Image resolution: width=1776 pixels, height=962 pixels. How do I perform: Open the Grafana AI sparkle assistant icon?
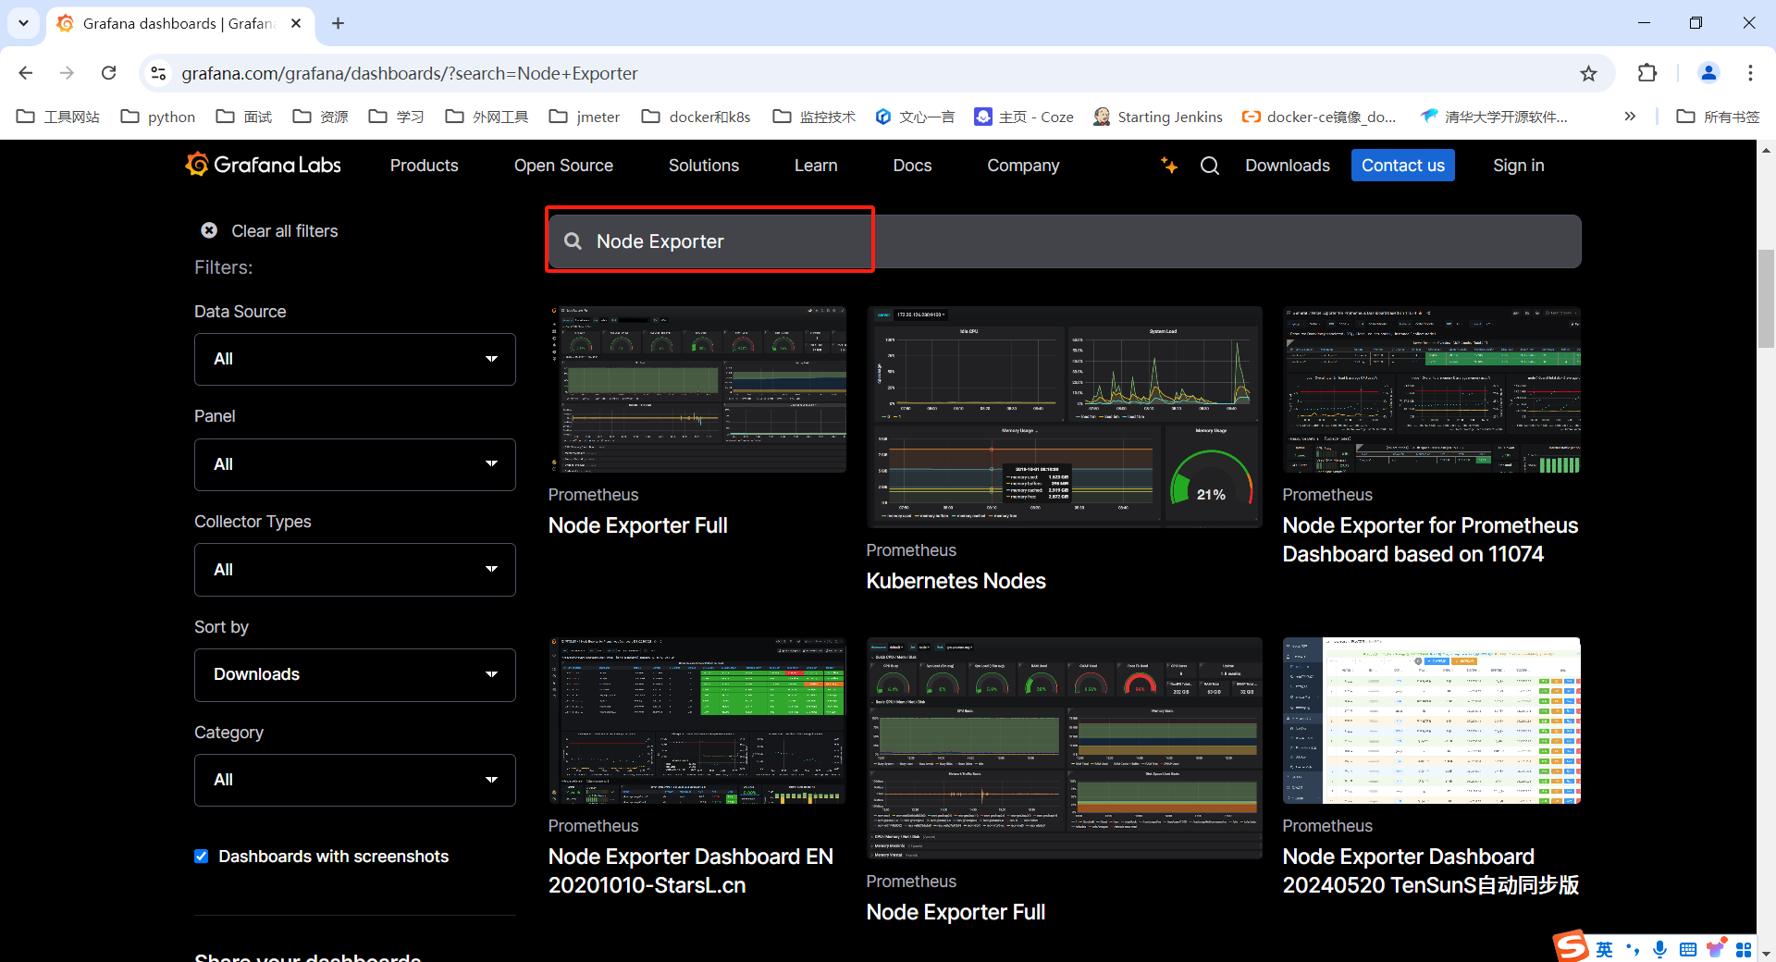point(1169,165)
